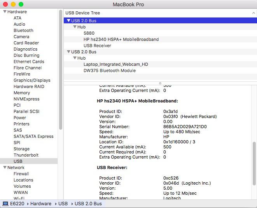257x208 pixels.
Task: Collapse the Hub under the first USB bus
Action: pyautogui.click(x=75, y=27)
